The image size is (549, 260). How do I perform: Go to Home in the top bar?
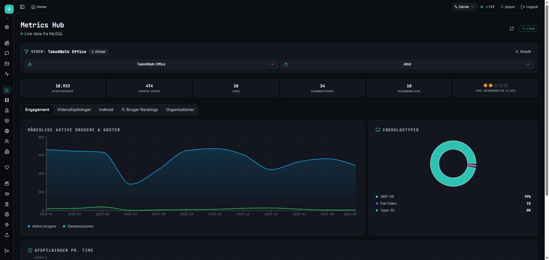point(39,7)
